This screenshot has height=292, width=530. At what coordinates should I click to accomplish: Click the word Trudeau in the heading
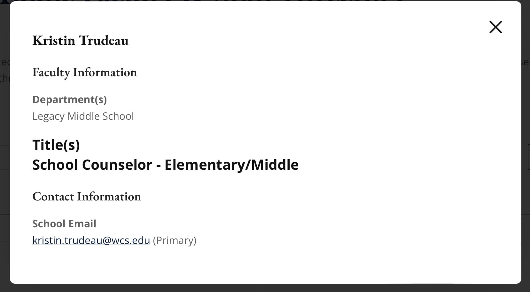point(104,40)
